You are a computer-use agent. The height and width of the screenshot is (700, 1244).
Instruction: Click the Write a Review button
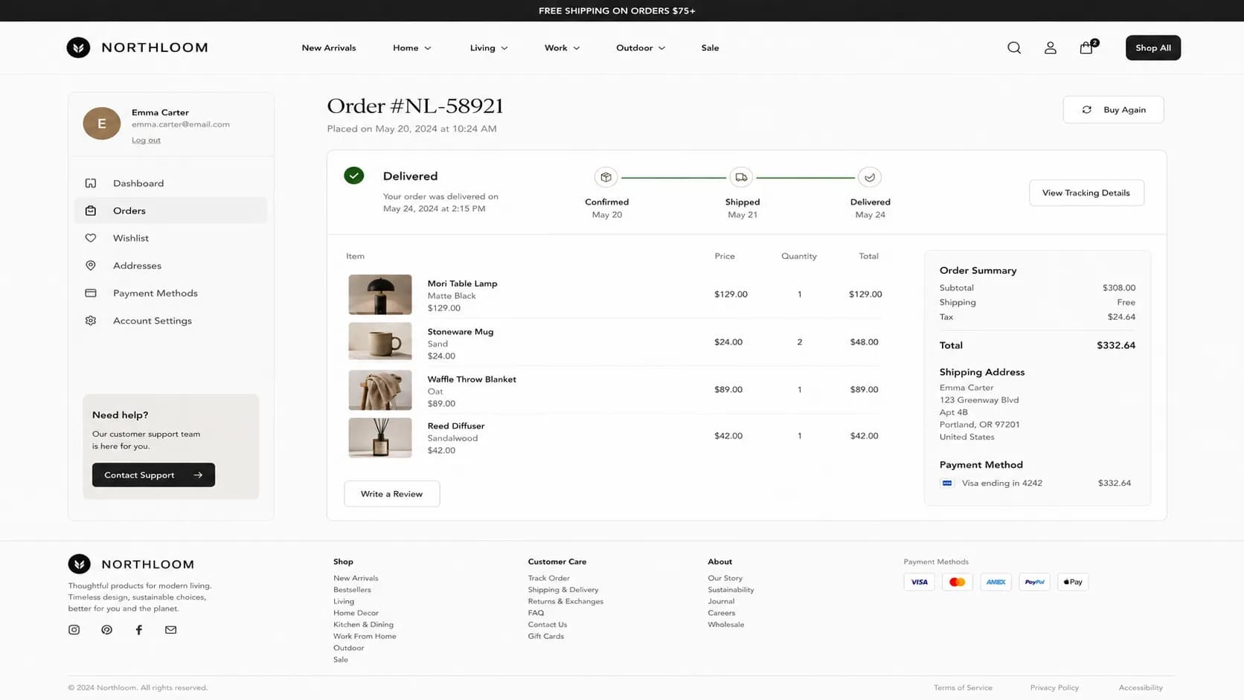pyautogui.click(x=392, y=494)
